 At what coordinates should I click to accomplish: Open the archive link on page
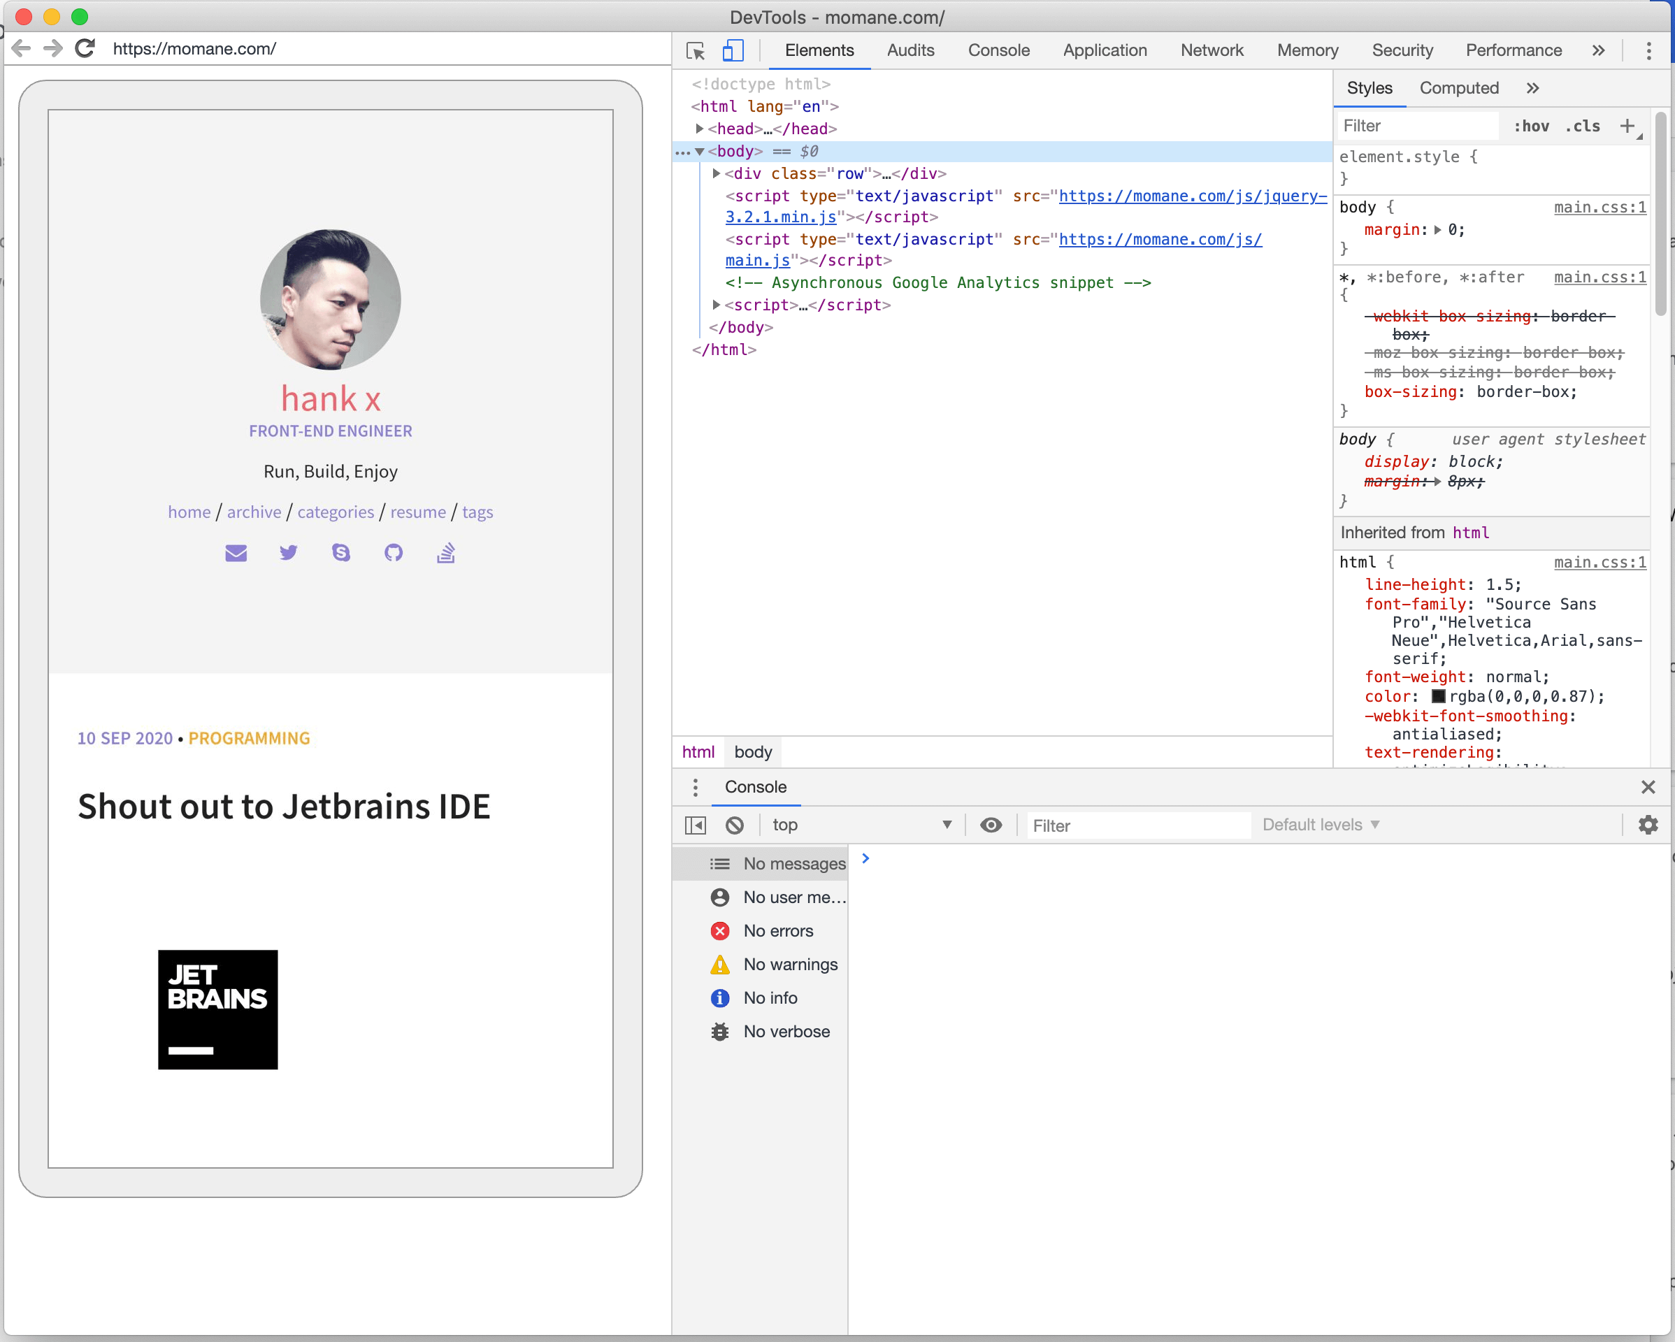[254, 512]
